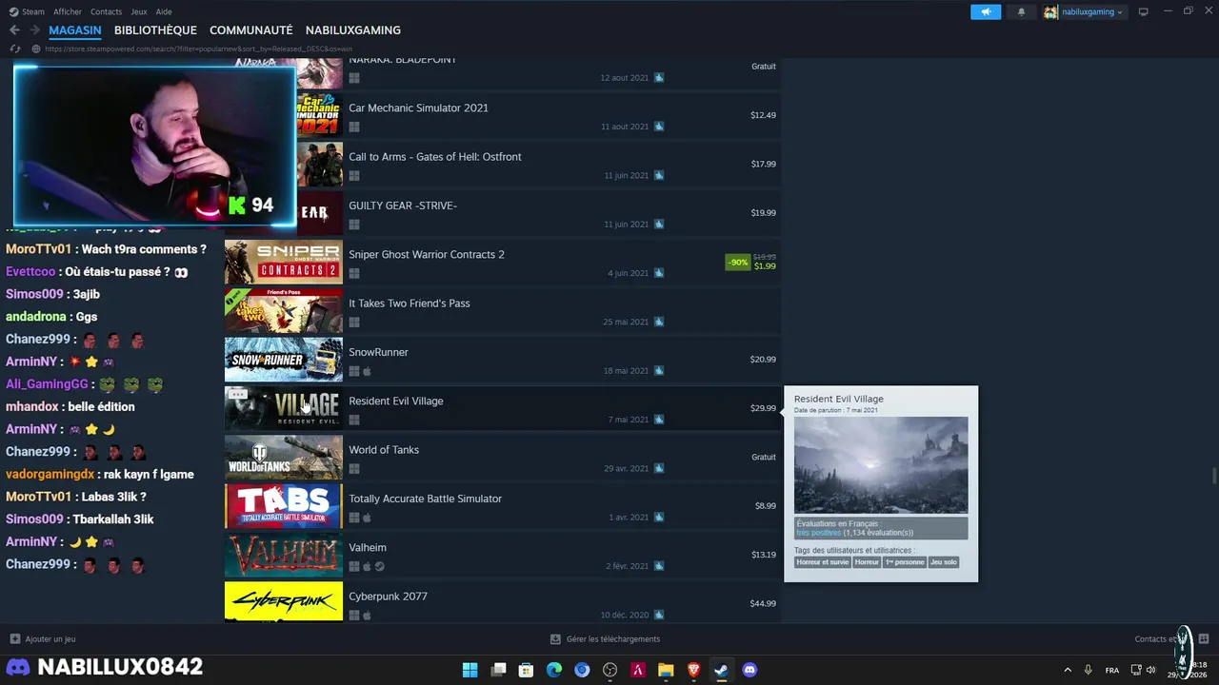Open File Explorer from the taskbar
The width and height of the screenshot is (1219, 685).
point(666,670)
